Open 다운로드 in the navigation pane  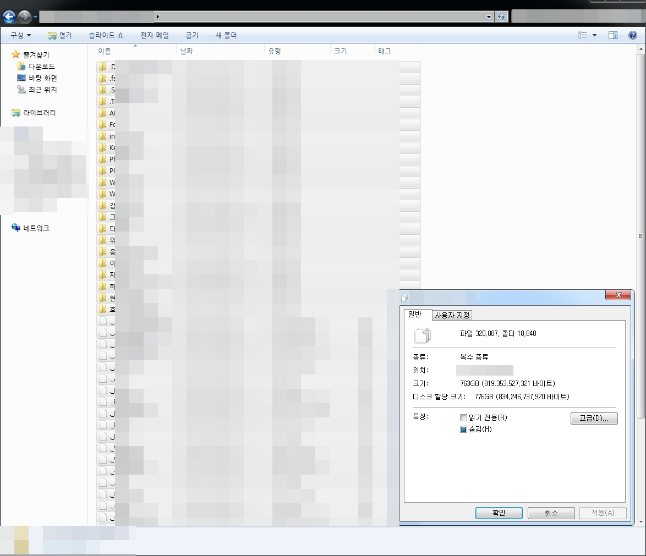pos(36,67)
